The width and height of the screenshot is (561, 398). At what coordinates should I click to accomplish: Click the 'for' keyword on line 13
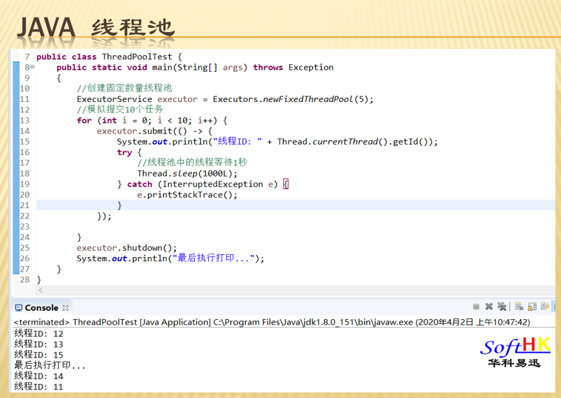(x=84, y=121)
